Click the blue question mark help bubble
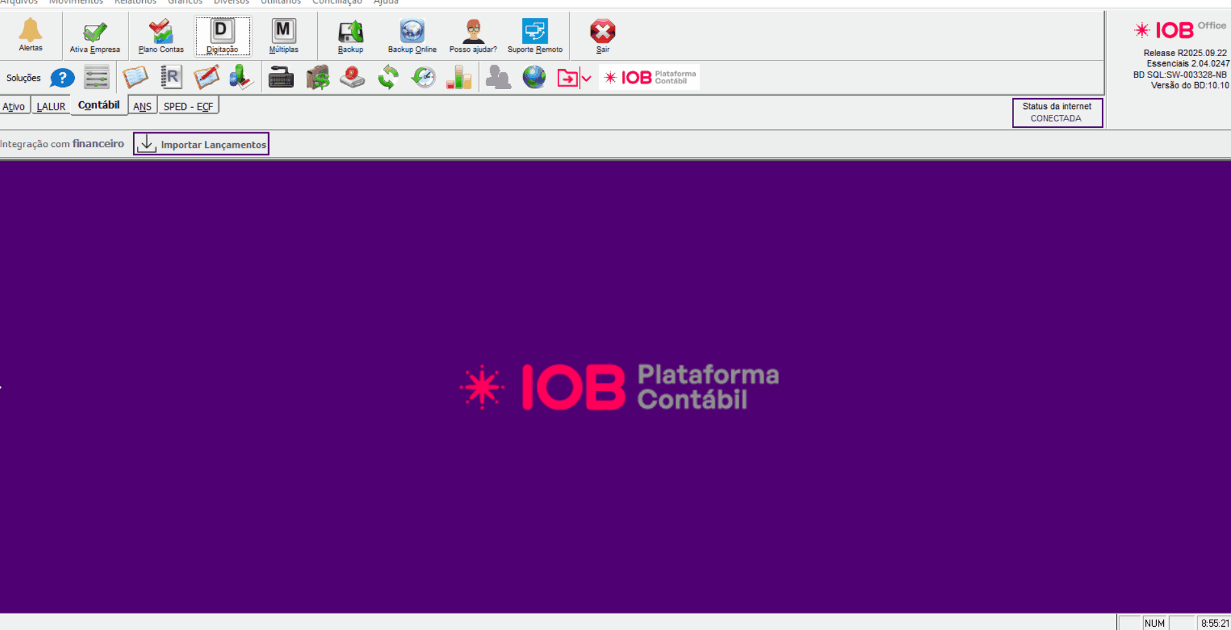This screenshot has width=1231, height=630. pos(63,78)
